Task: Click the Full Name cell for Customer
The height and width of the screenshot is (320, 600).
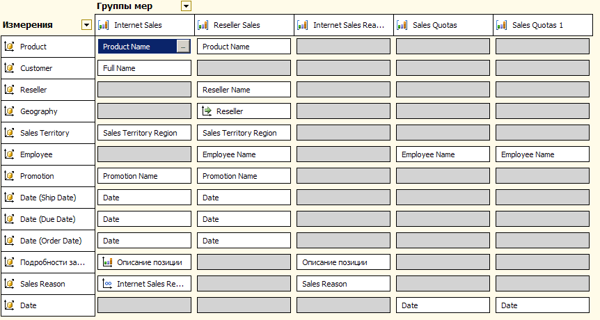Action: (x=144, y=68)
